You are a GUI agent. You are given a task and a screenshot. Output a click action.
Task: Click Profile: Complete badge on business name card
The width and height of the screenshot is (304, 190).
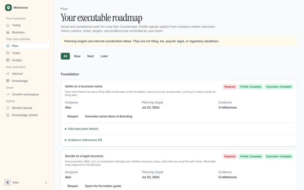point(251,87)
